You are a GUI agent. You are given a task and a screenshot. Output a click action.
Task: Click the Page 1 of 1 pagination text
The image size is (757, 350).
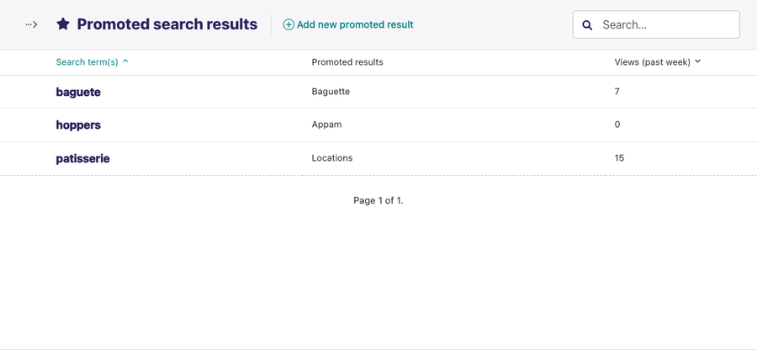click(x=378, y=200)
